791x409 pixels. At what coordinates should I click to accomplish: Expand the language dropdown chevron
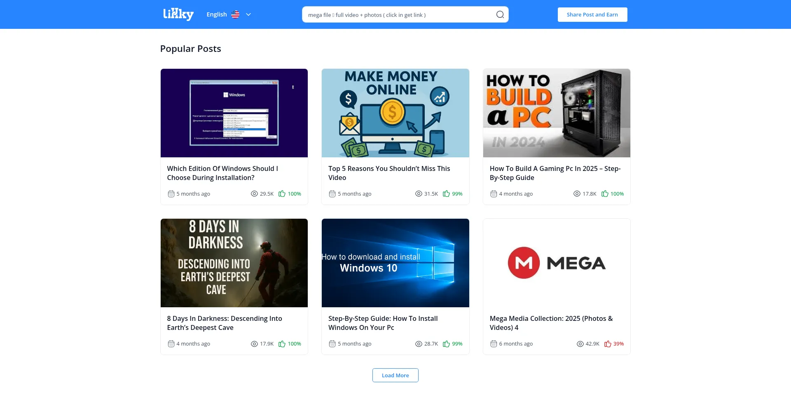[x=248, y=14]
